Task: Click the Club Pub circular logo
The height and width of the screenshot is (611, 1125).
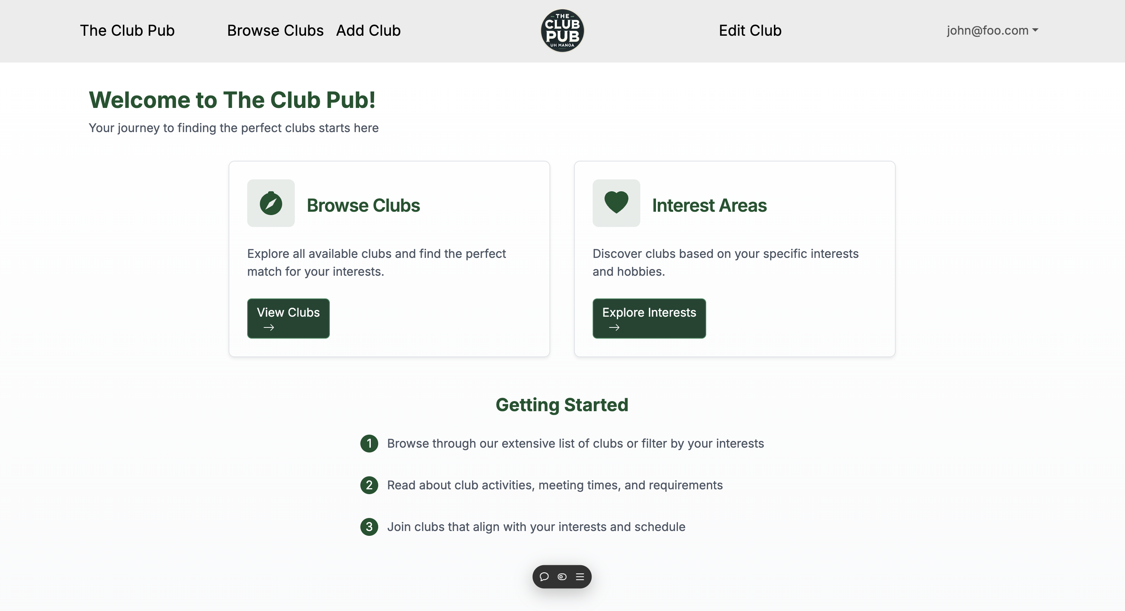Action: (x=562, y=31)
